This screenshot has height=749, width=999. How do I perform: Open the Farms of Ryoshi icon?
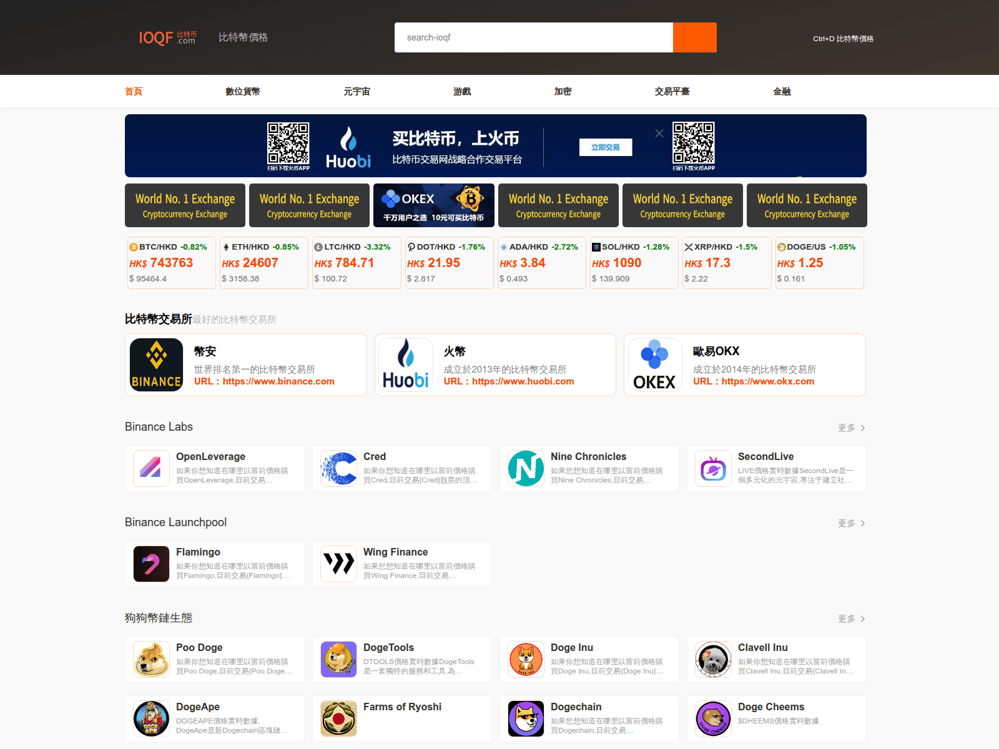tap(338, 718)
